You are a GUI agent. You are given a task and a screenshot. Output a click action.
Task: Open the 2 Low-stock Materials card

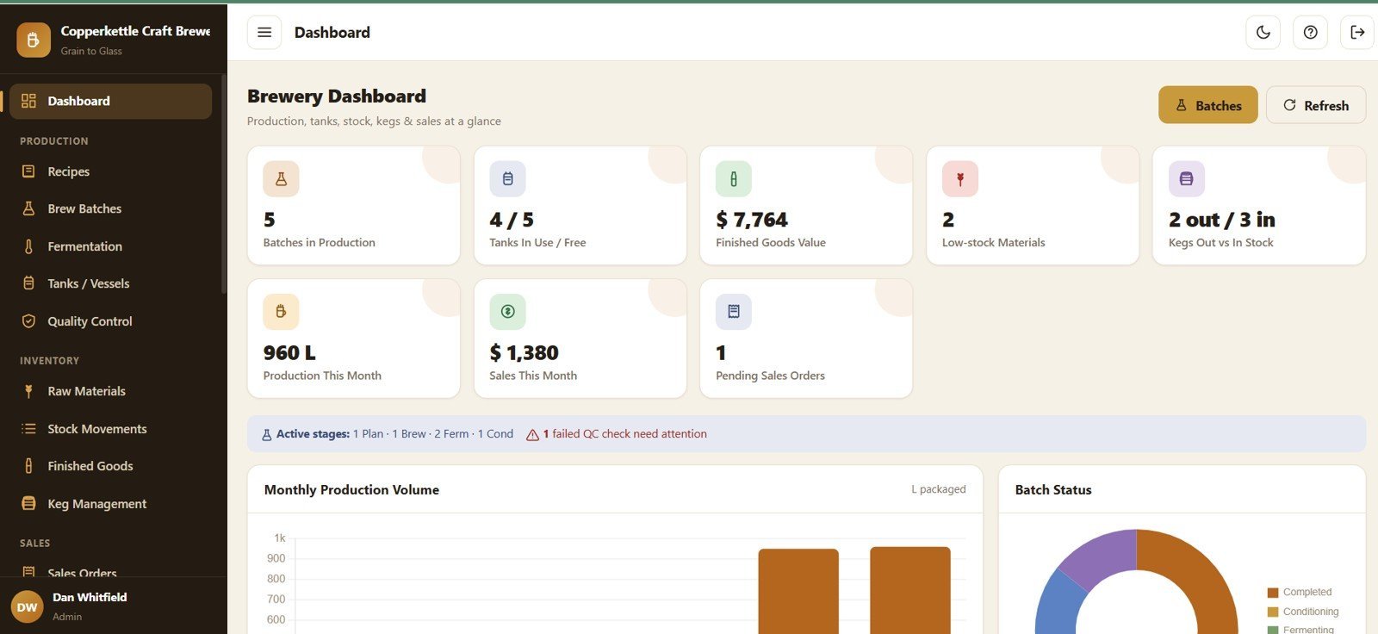tap(1033, 205)
